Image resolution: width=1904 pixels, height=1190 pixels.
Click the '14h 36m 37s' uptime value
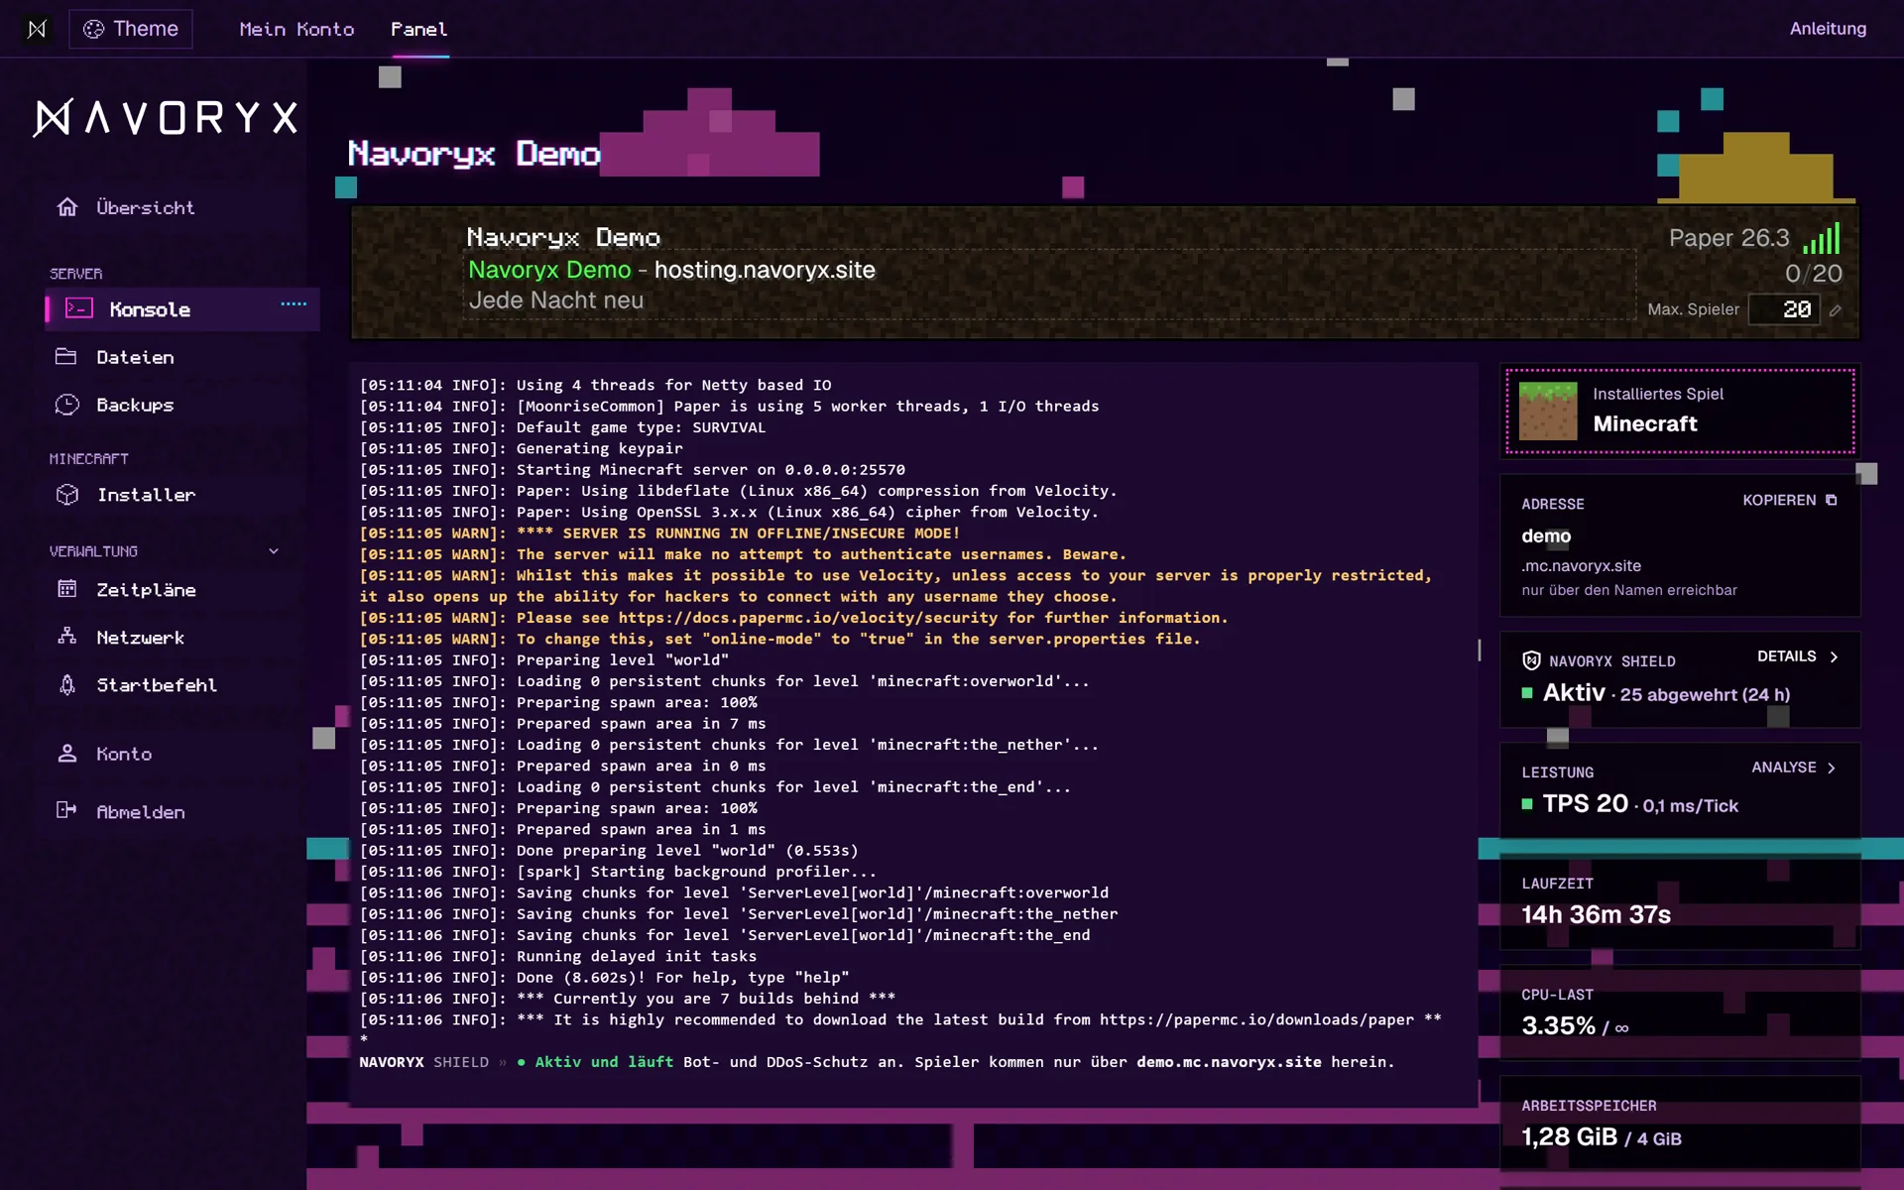[x=1596, y=914]
